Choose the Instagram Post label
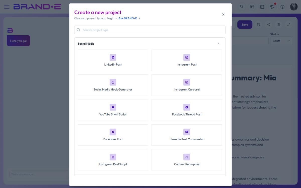This screenshot has height=188, width=301. tap(187, 65)
